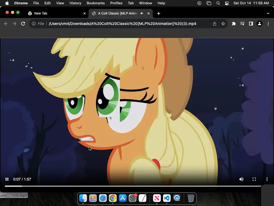Open the screen mirroring menu bar icon

pyautogui.click(x=209, y=3)
